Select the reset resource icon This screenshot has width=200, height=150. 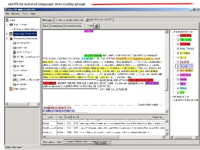14,75
